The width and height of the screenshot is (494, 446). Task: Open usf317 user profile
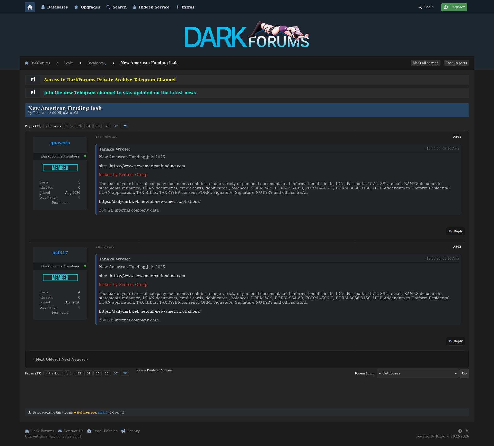(60, 253)
